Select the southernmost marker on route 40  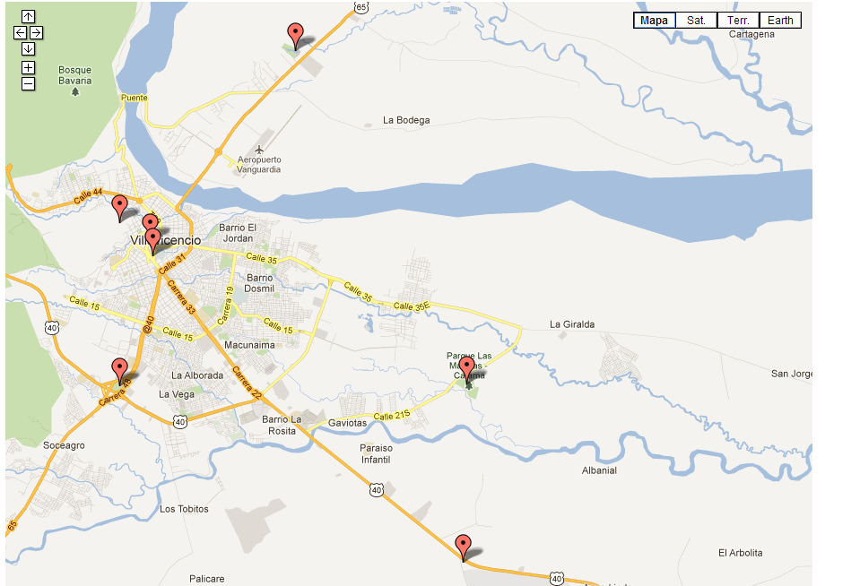coord(464,547)
